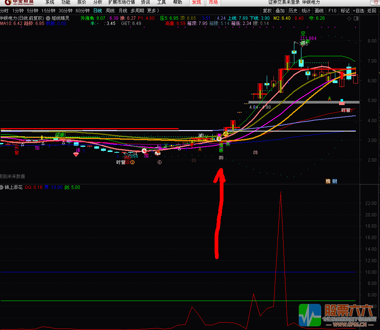
Task: Click the white circle with red plus marker
Action: (x=144, y=151)
